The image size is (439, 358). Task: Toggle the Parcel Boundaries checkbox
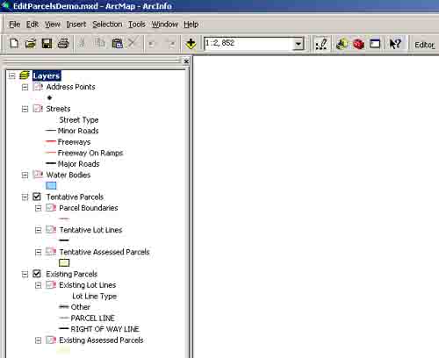point(51,208)
